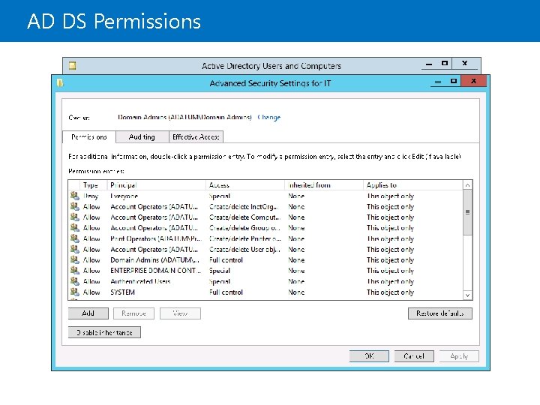Select the Everyone principal entry

124,196
